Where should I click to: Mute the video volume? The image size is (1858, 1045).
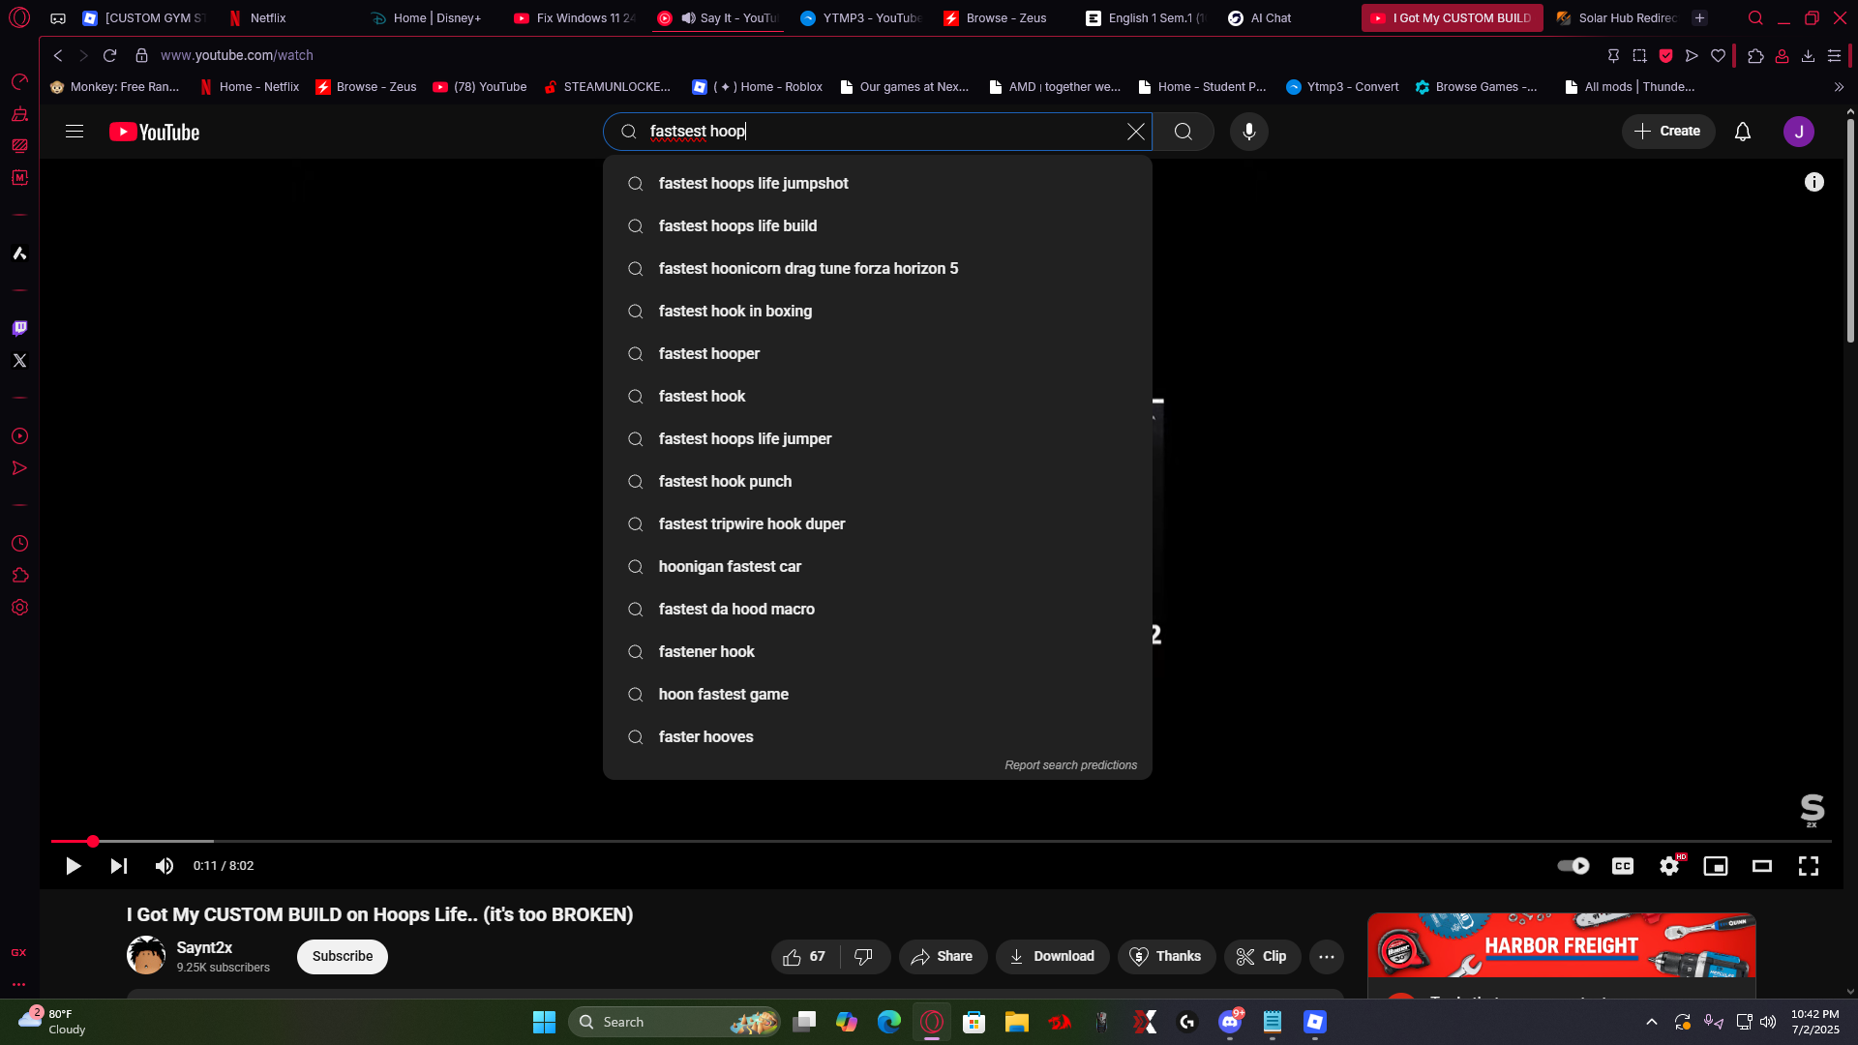(x=165, y=866)
